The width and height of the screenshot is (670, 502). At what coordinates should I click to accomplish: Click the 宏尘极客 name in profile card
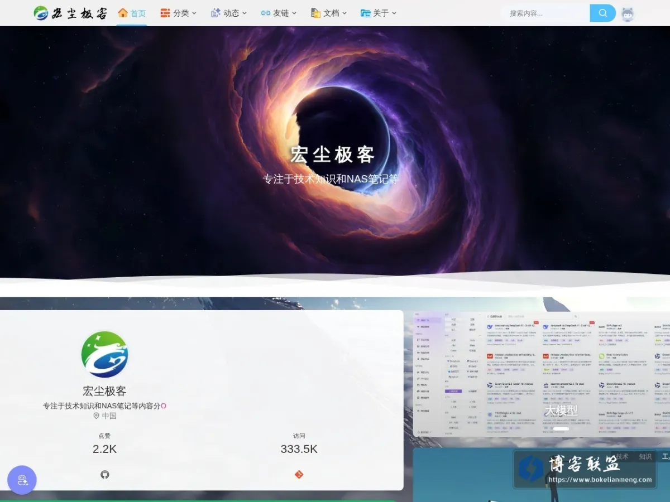pos(104,391)
